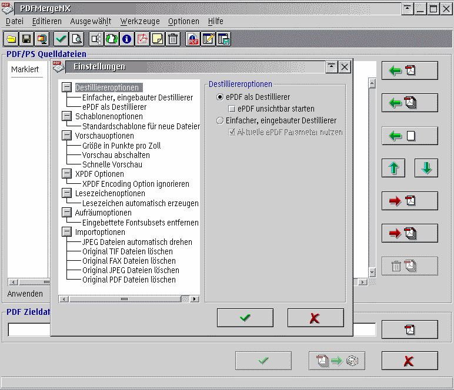Cancel Einstellungen dialog with red X button

(x=315, y=318)
